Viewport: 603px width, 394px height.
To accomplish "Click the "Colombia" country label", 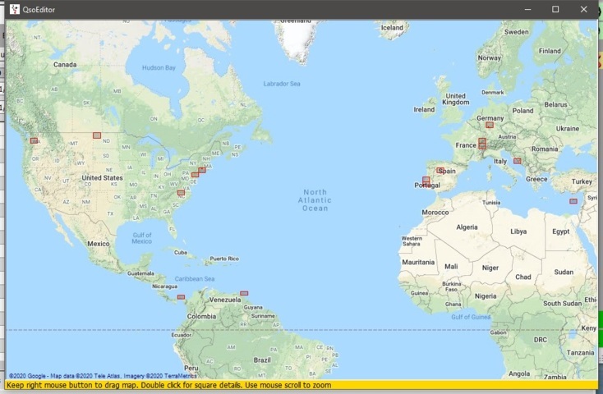I will pyautogui.click(x=201, y=316).
